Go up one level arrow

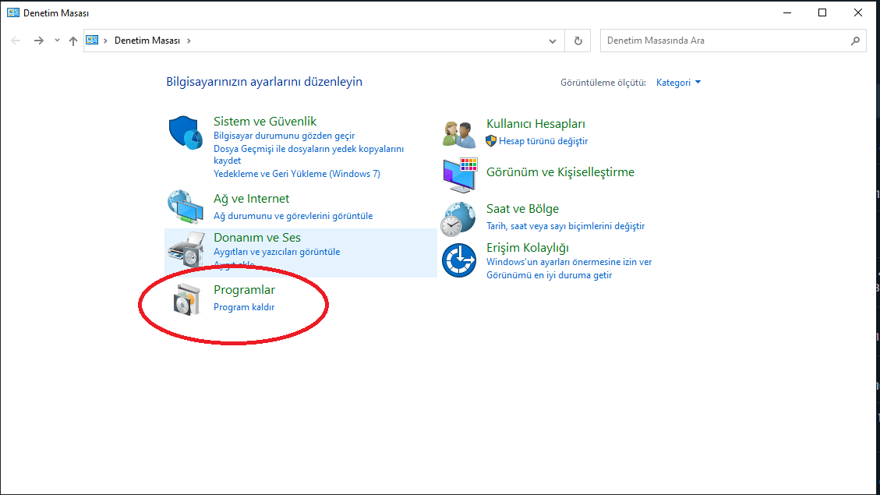(x=73, y=41)
